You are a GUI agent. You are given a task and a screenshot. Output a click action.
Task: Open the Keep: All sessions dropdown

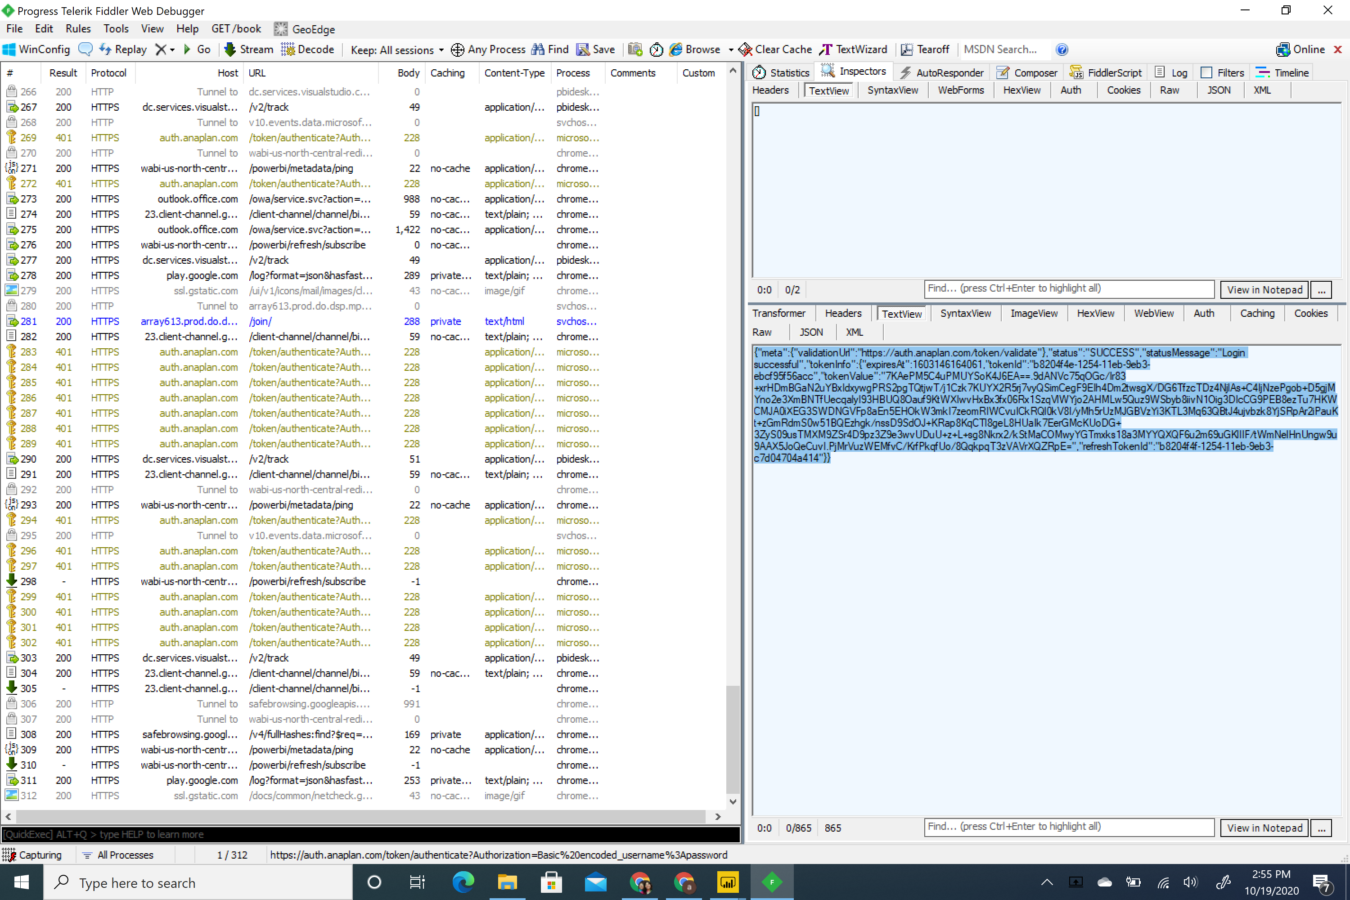click(396, 50)
